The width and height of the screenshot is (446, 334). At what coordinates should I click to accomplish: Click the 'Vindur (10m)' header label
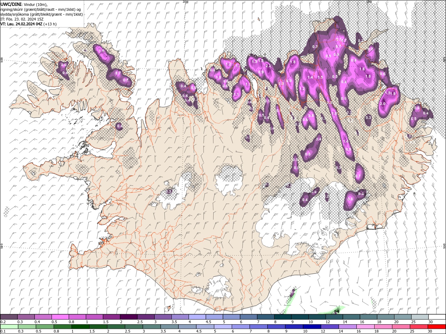(36, 4)
